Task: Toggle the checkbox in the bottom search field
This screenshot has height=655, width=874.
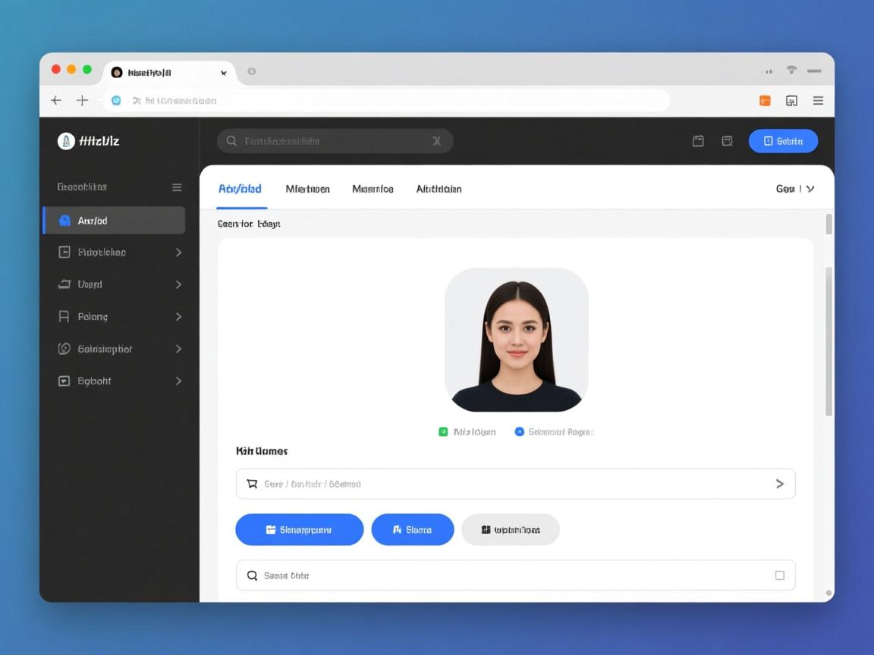Action: tap(779, 575)
